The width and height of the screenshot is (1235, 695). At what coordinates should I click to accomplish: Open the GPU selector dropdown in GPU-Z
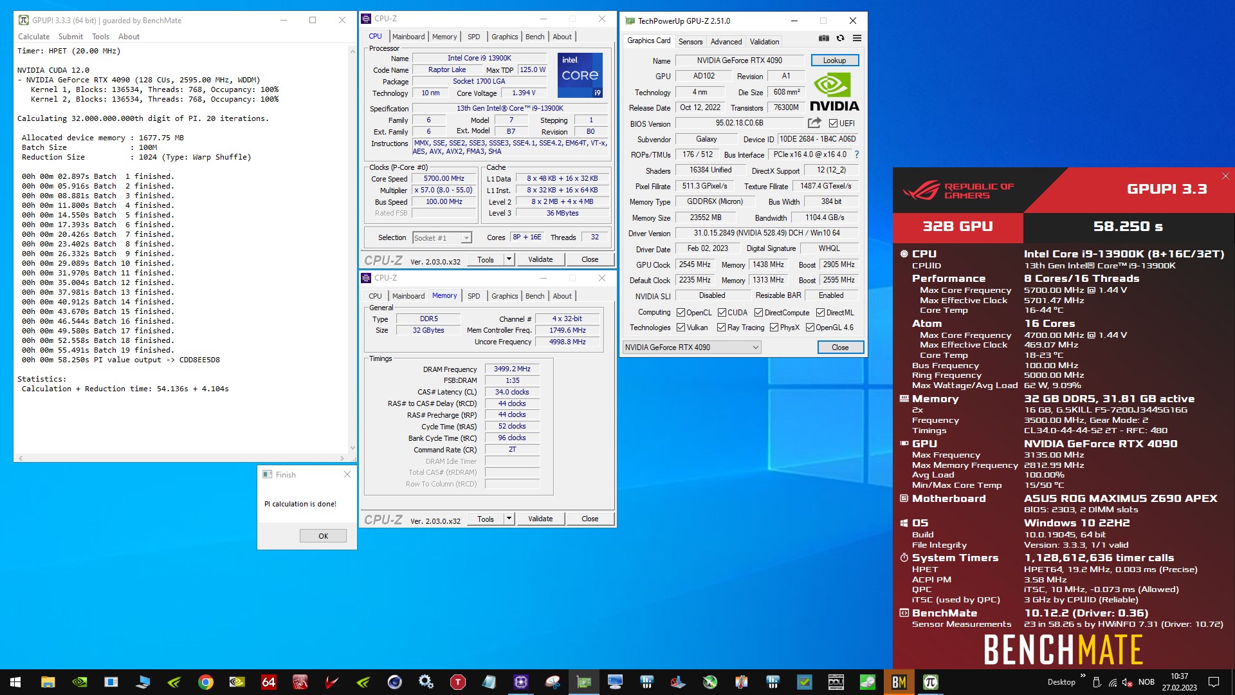(691, 347)
